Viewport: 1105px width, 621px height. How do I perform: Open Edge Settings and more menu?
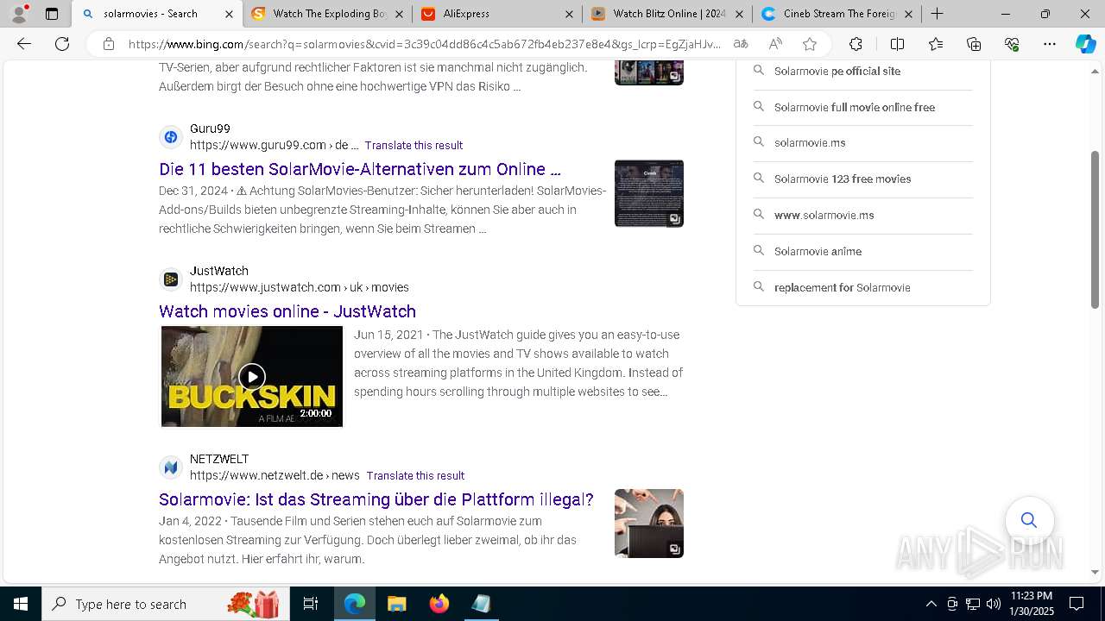[1050, 44]
